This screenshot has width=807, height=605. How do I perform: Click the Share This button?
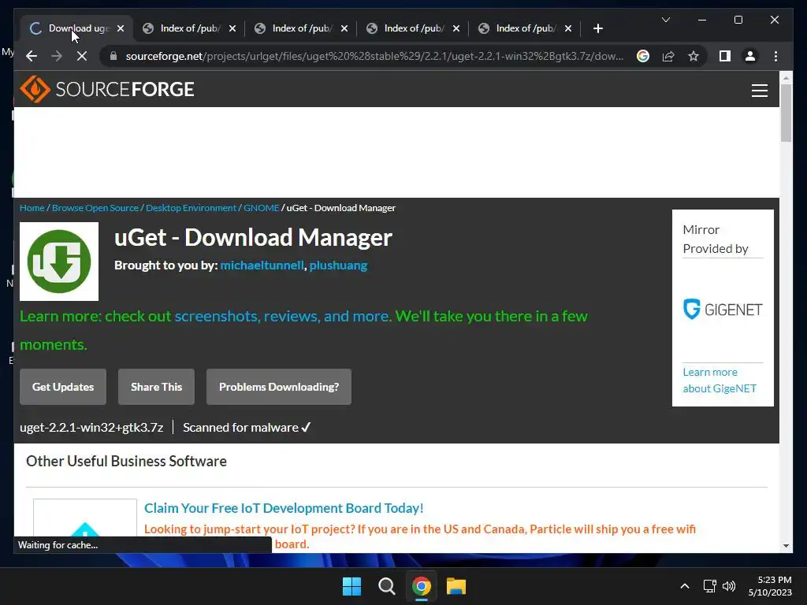point(157,387)
